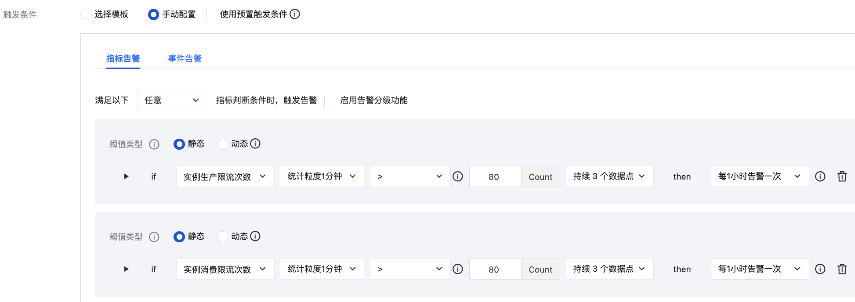Click info icon after 实例生产限流次数 operator dropdown
This screenshot has height=302, width=855.
pos(458,176)
